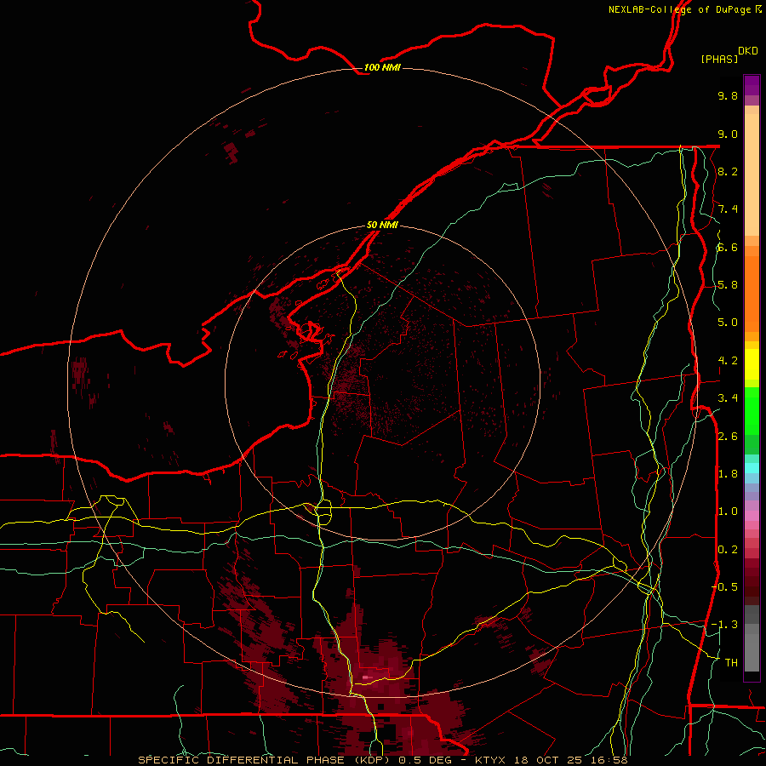Viewport: 766px width, 766px height.
Task: Click the 100 NMI range ring label
Action: [x=382, y=67]
